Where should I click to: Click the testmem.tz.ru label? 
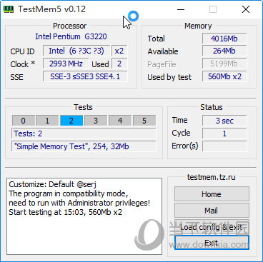(212, 177)
